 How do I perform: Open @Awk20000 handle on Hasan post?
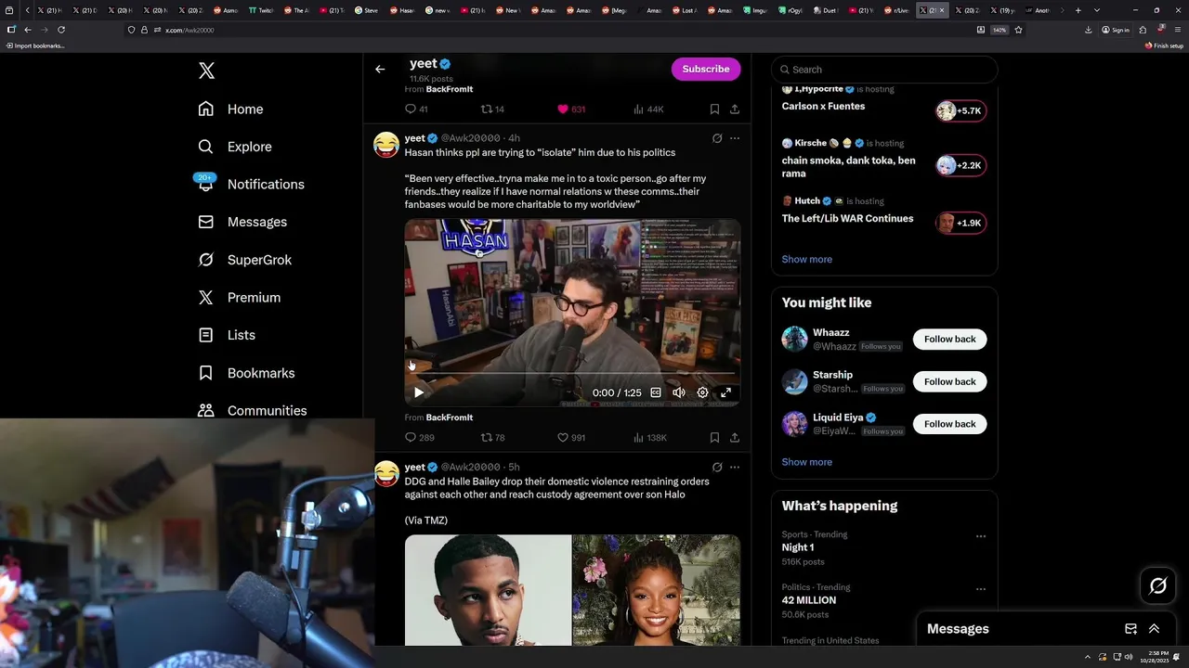pos(470,138)
